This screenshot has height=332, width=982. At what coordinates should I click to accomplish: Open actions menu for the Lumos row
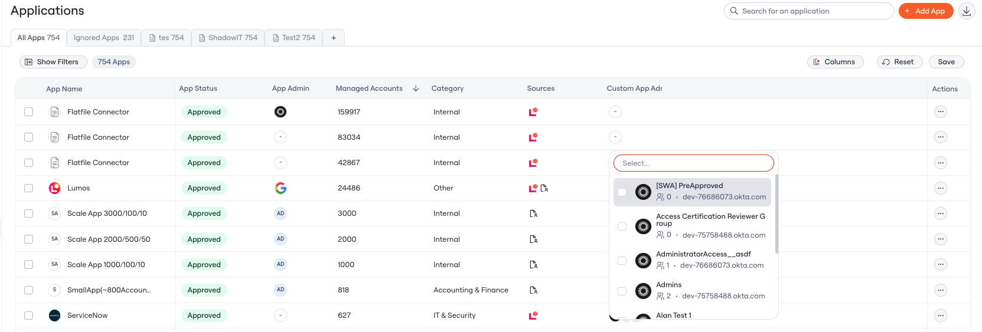pos(941,188)
